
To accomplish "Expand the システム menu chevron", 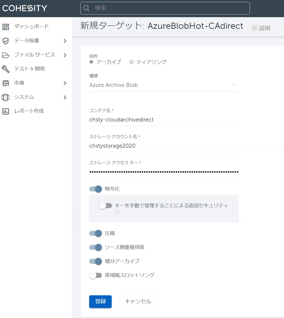I will click(x=65, y=97).
